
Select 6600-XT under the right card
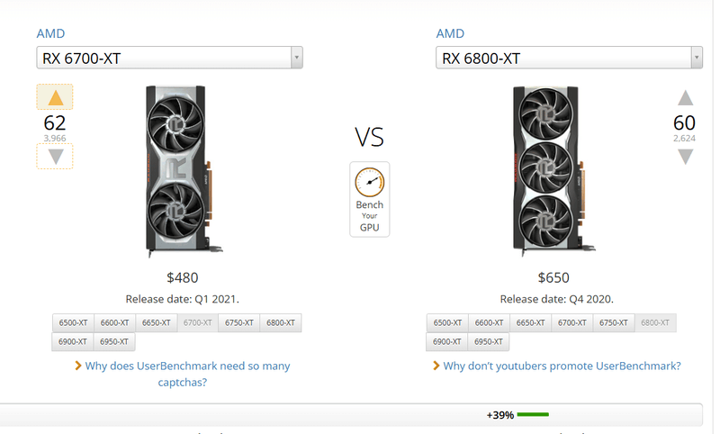click(489, 323)
